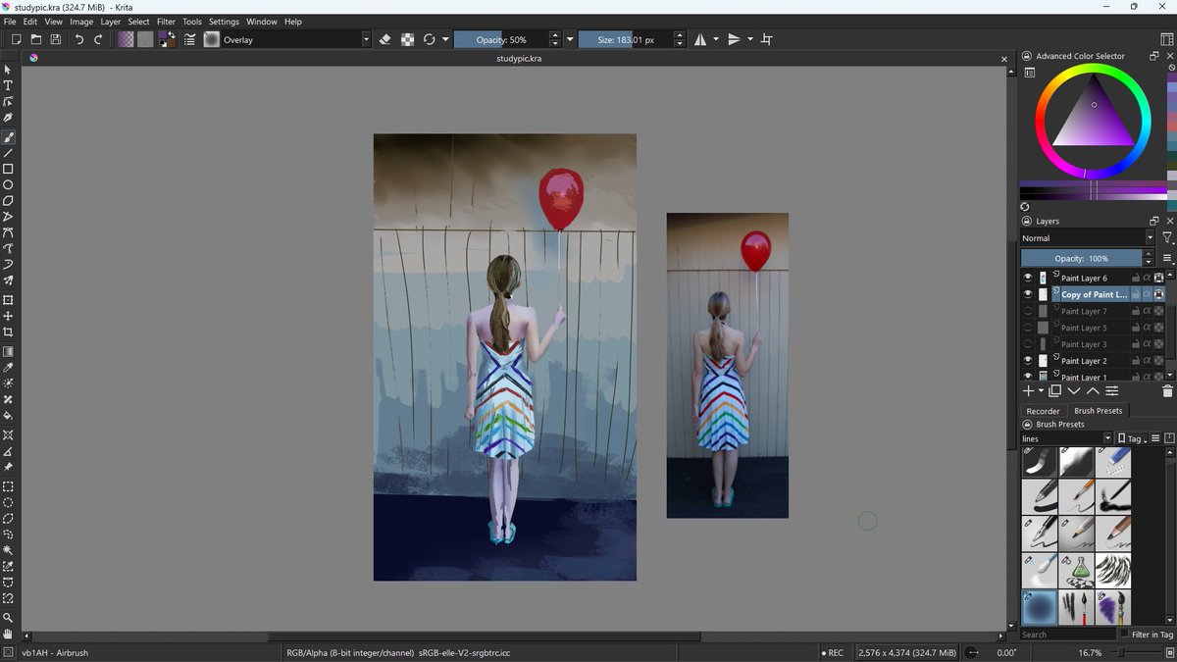The height and width of the screenshot is (662, 1177).
Task: Open the brush editor settings
Action: pyautogui.click(x=189, y=39)
